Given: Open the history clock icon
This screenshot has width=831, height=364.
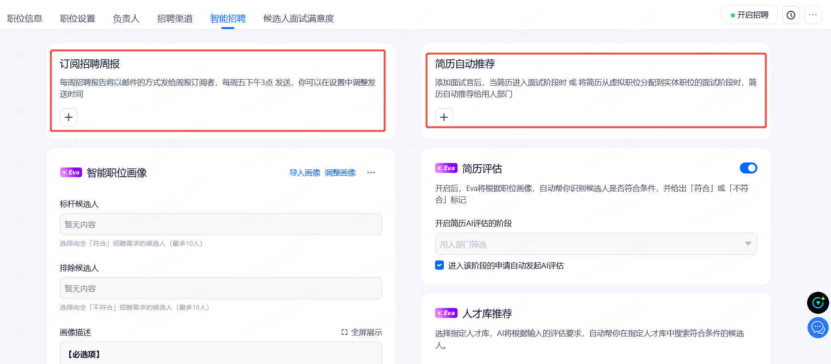Looking at the screenshot, I should point(790,15).
